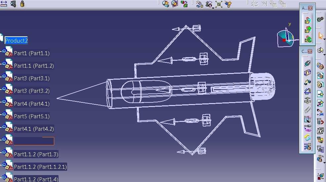The image size is (326, 182).
Task: Click the Multi Instantiation icon
Action: point(320,158)
